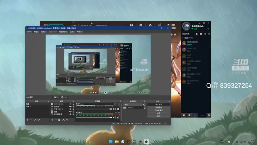Click the 滤镜 filters button

coord(64,97)
